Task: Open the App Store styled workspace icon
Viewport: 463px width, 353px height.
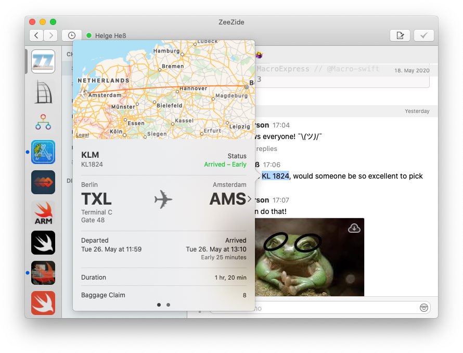Action: [43, 150]
